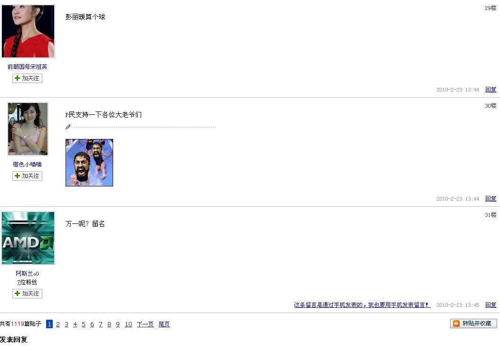Reply to post on floor 29
Screen dimensions: 500x351
491,90
